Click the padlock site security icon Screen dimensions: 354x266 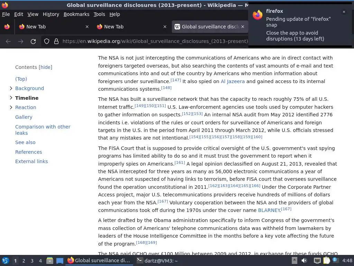coord(56,41)
